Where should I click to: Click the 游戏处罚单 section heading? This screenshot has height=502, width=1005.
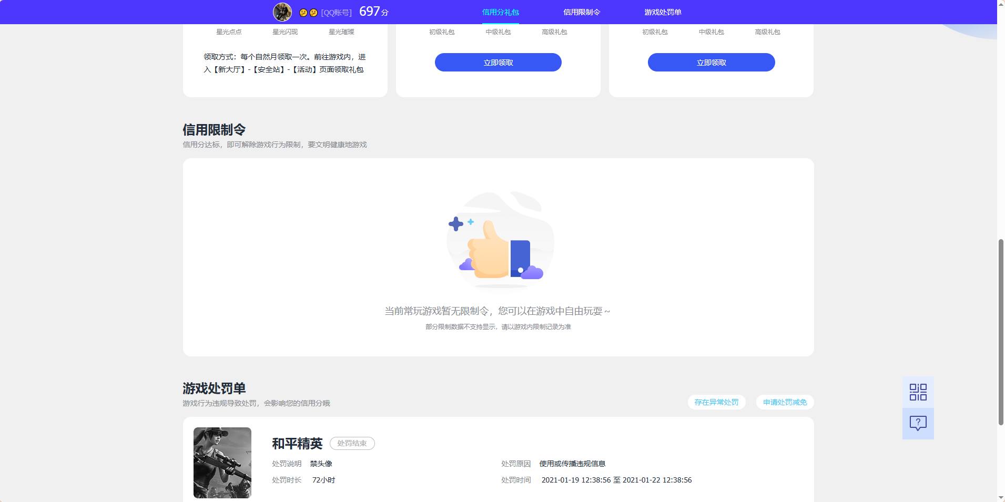coord(214,388)
